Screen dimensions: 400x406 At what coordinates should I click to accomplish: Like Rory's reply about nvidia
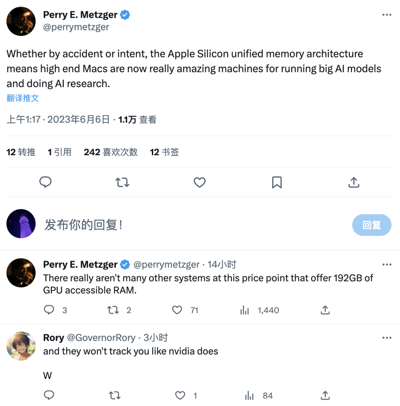click(180, 395)
